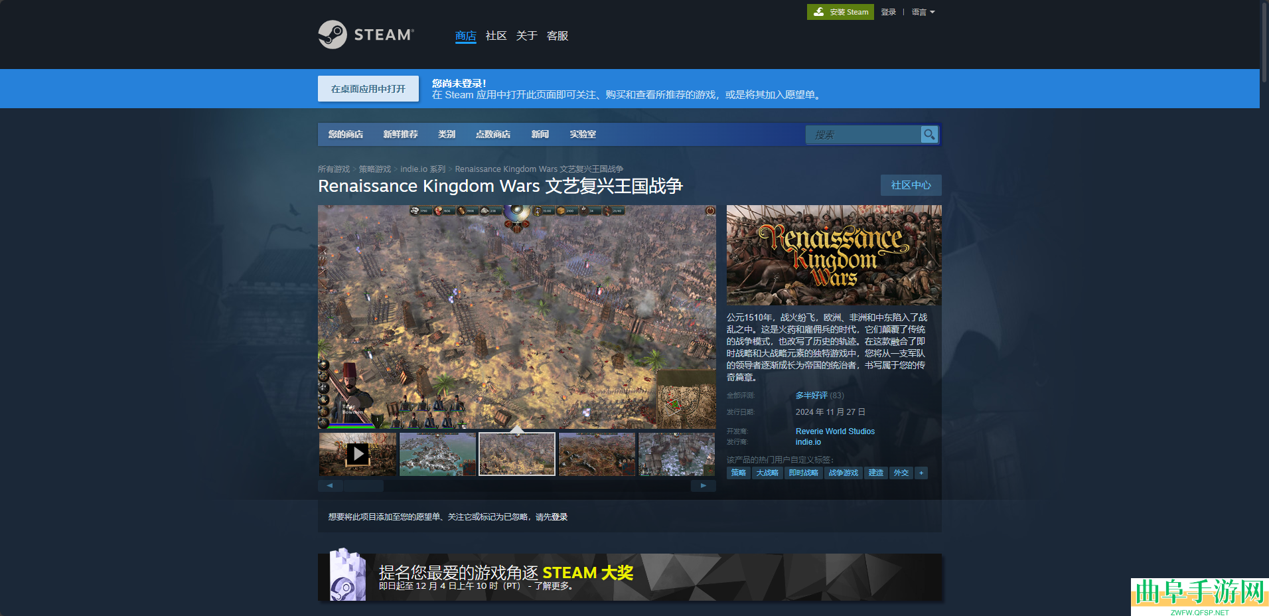
Task: Click the main gameplay screenshot
Action: (x=517, y=317)
